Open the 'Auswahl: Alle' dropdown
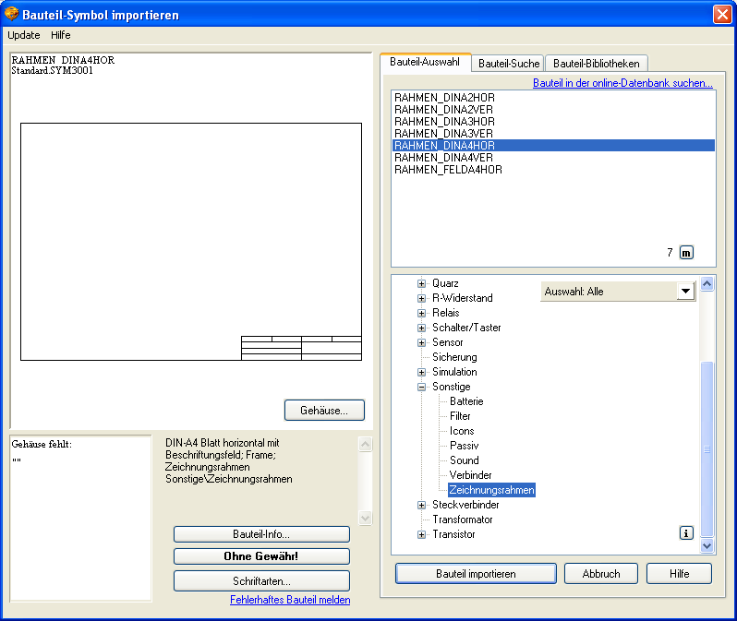 684,292
